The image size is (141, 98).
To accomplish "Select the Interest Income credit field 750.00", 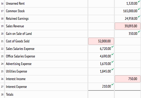I will 127,79.
